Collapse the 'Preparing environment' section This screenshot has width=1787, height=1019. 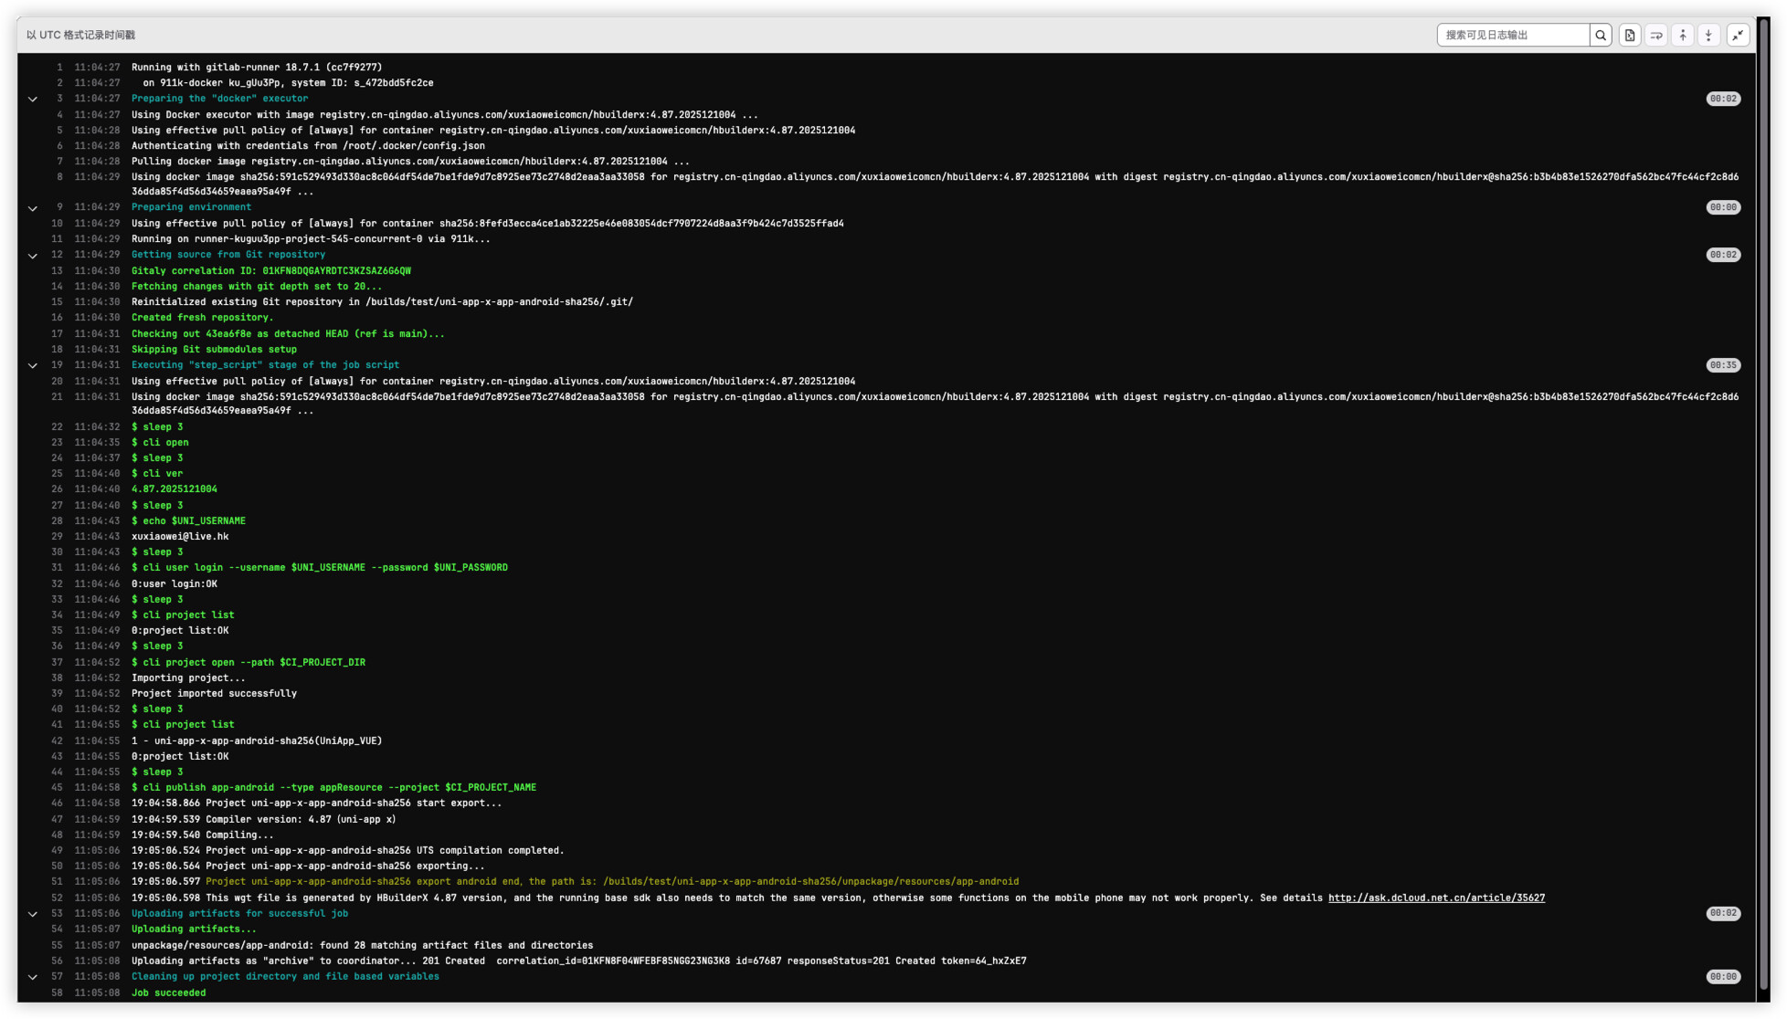[33, 208]
